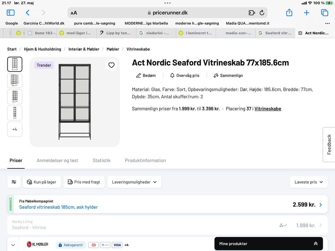Show the tab overview
Screen dimensions: 335x251
coord(325,13)
